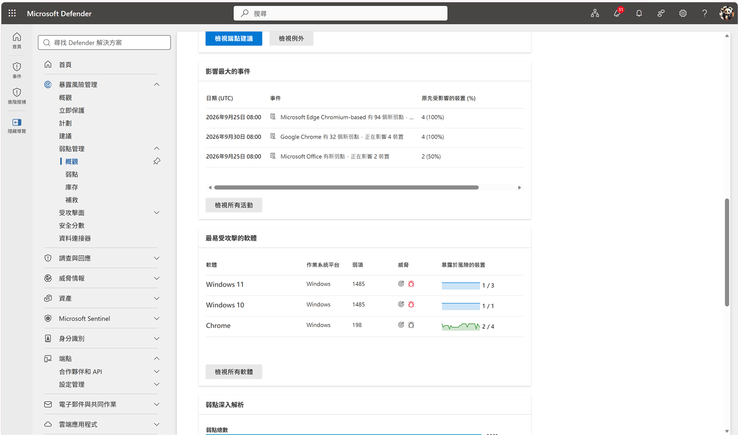Open the notifications bell icon
The height and width of the screenshot is (435, 738).
click(639, 13)
